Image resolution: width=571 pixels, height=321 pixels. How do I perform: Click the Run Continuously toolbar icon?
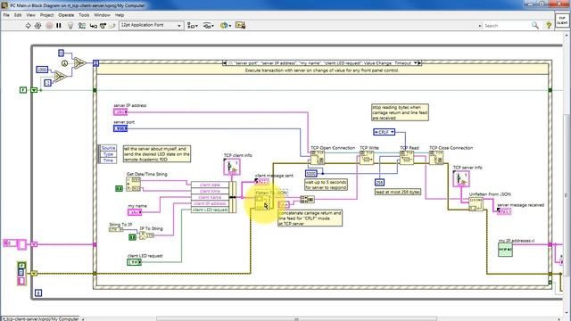[x=37, y=26]
